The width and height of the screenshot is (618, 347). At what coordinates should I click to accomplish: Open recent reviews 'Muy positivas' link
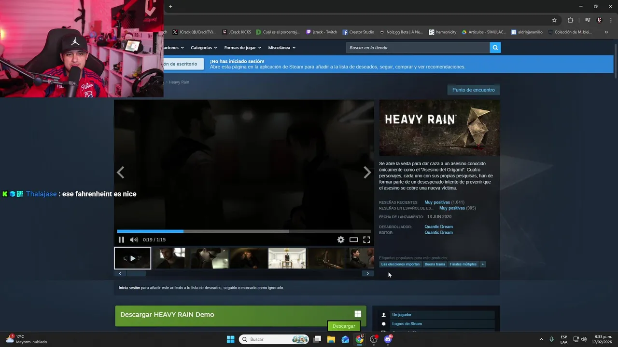437,202
